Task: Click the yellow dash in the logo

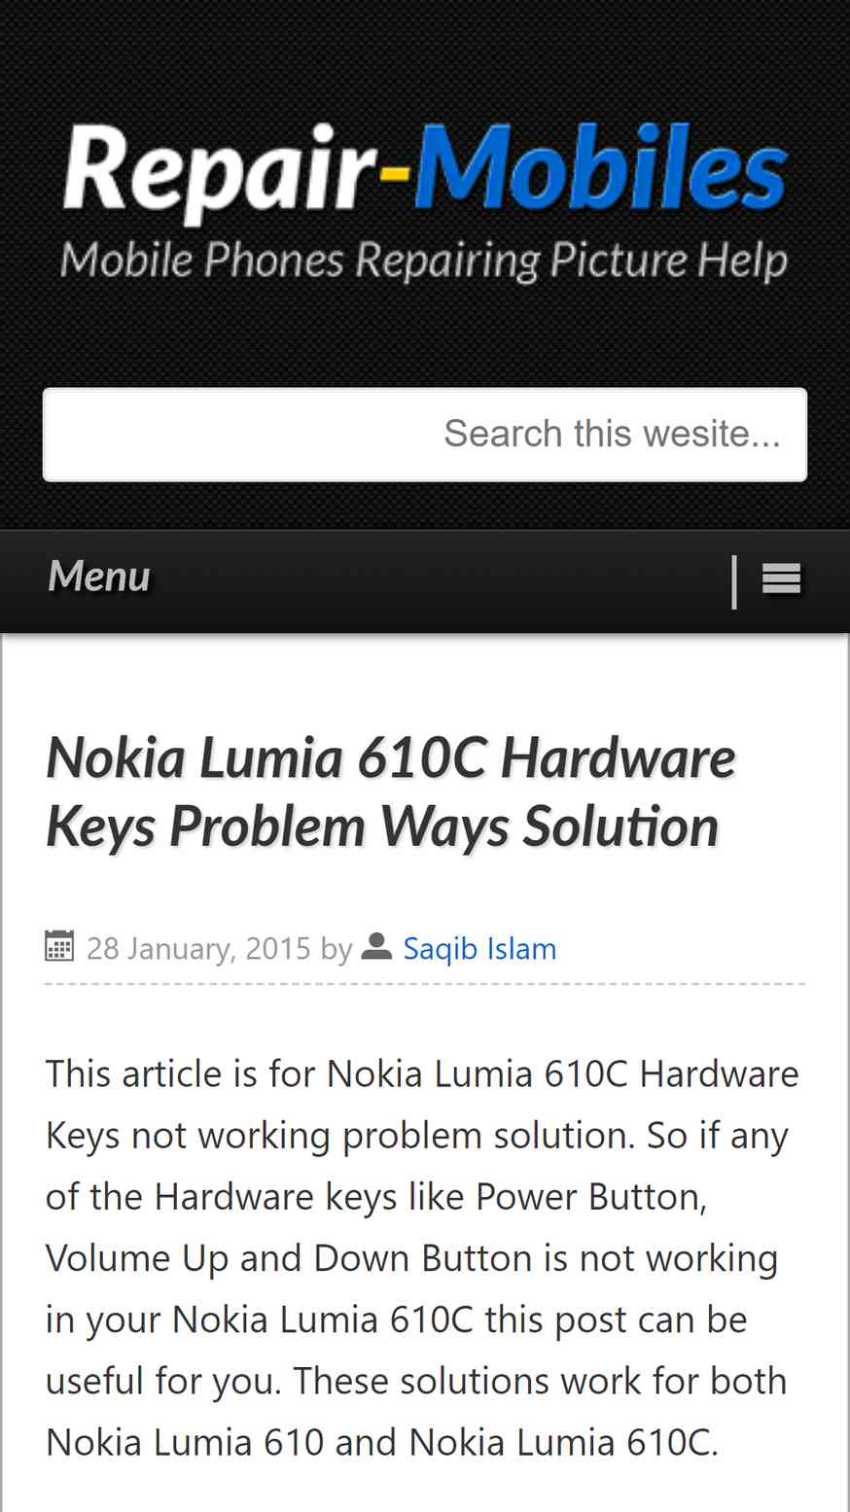Action: (x=396, y=176)
